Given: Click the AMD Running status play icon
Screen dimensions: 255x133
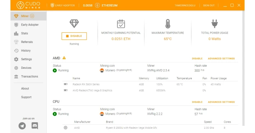Looking at the screenshot, I should point(55,71).
